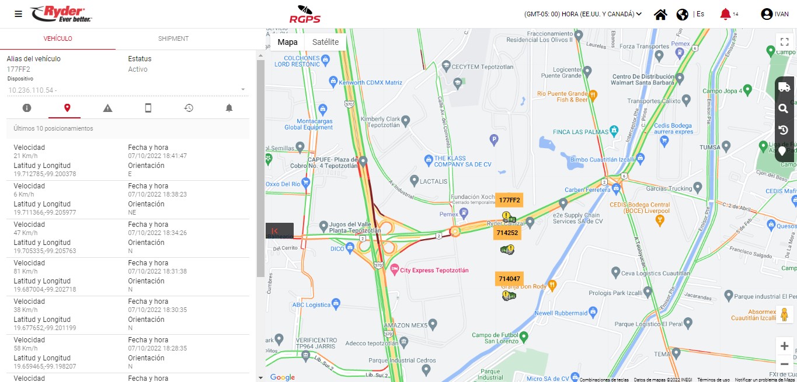Click the truck icon on map sidebar
Viewport: 797px width, 382px height.
tap(784, 87)
